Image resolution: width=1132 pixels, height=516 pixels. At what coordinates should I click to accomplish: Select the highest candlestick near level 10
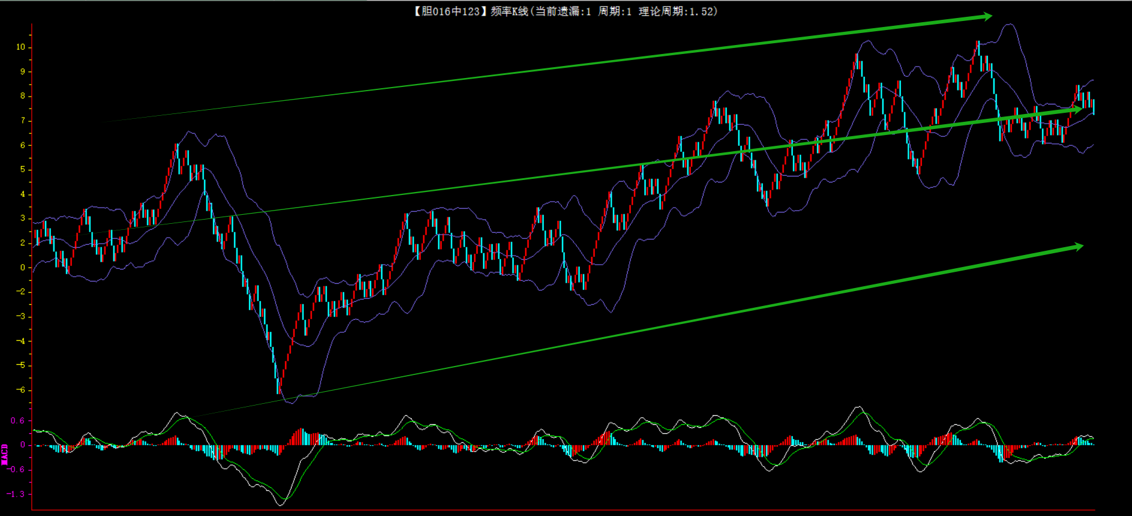pos(977,48)
